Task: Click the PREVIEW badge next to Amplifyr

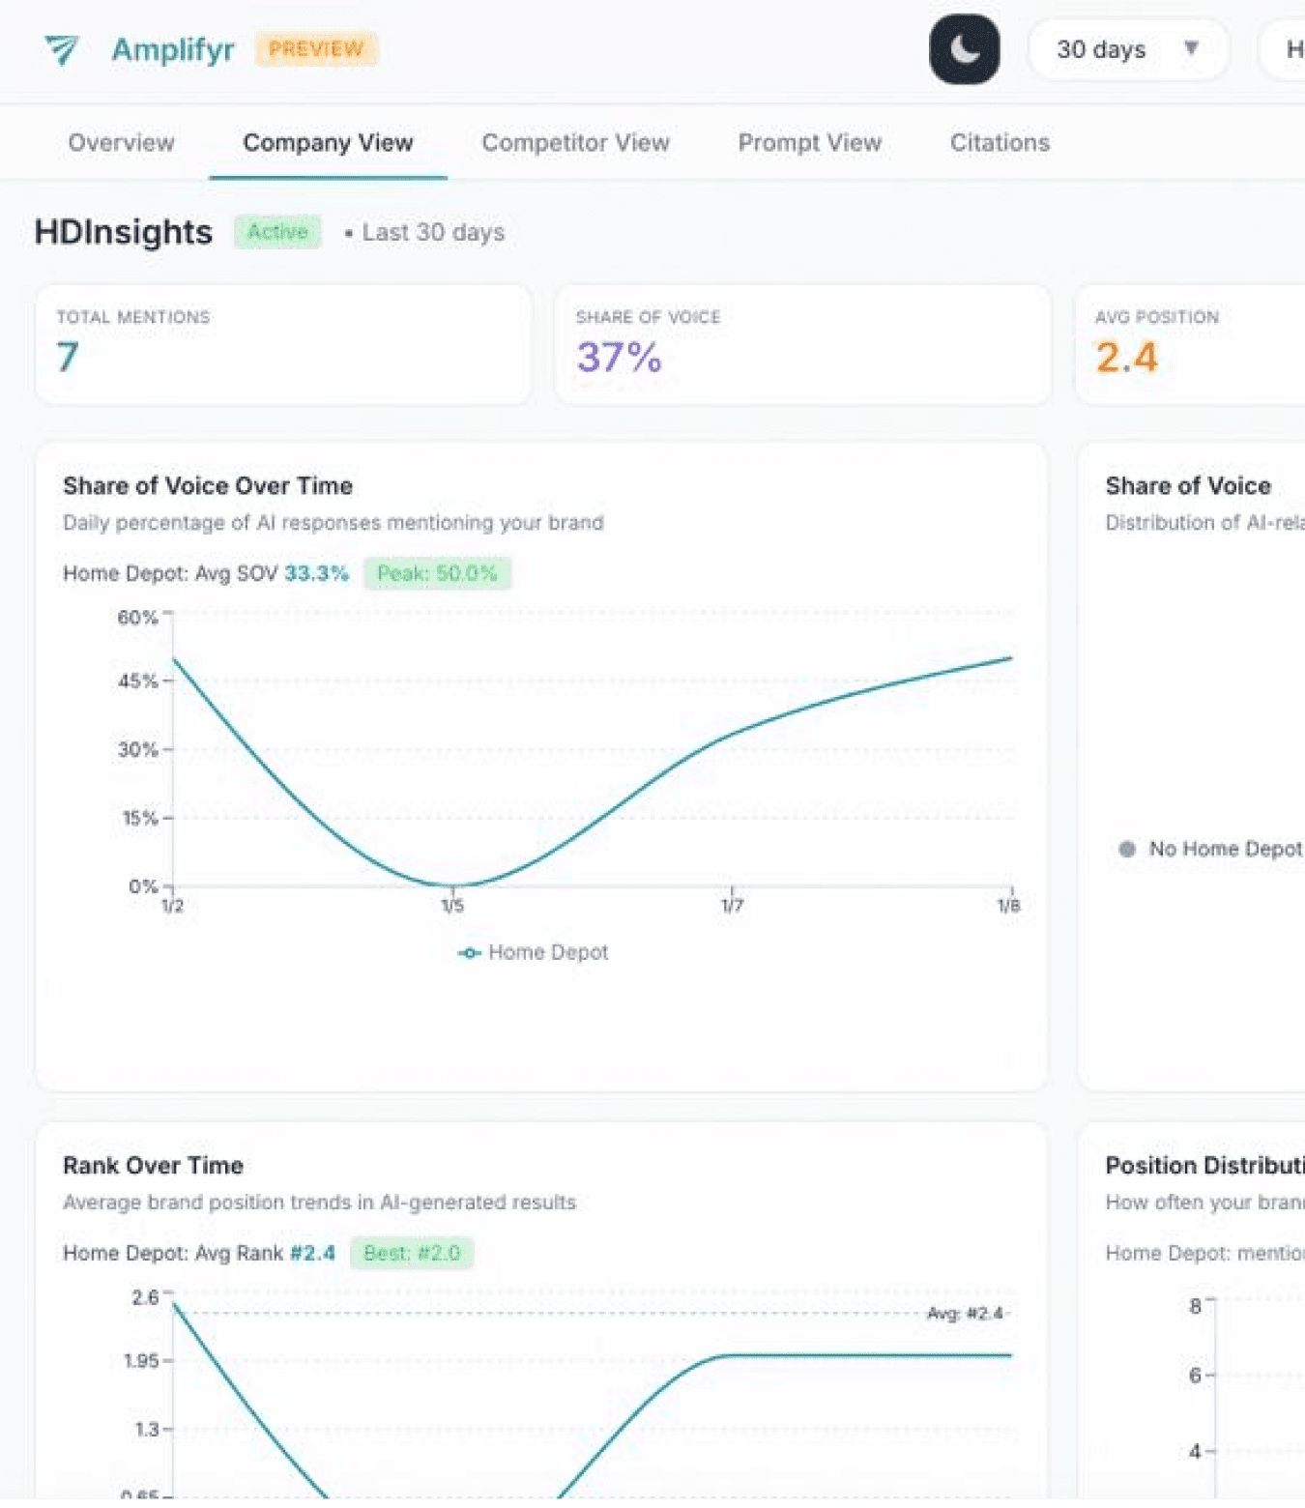Action: 316,49
